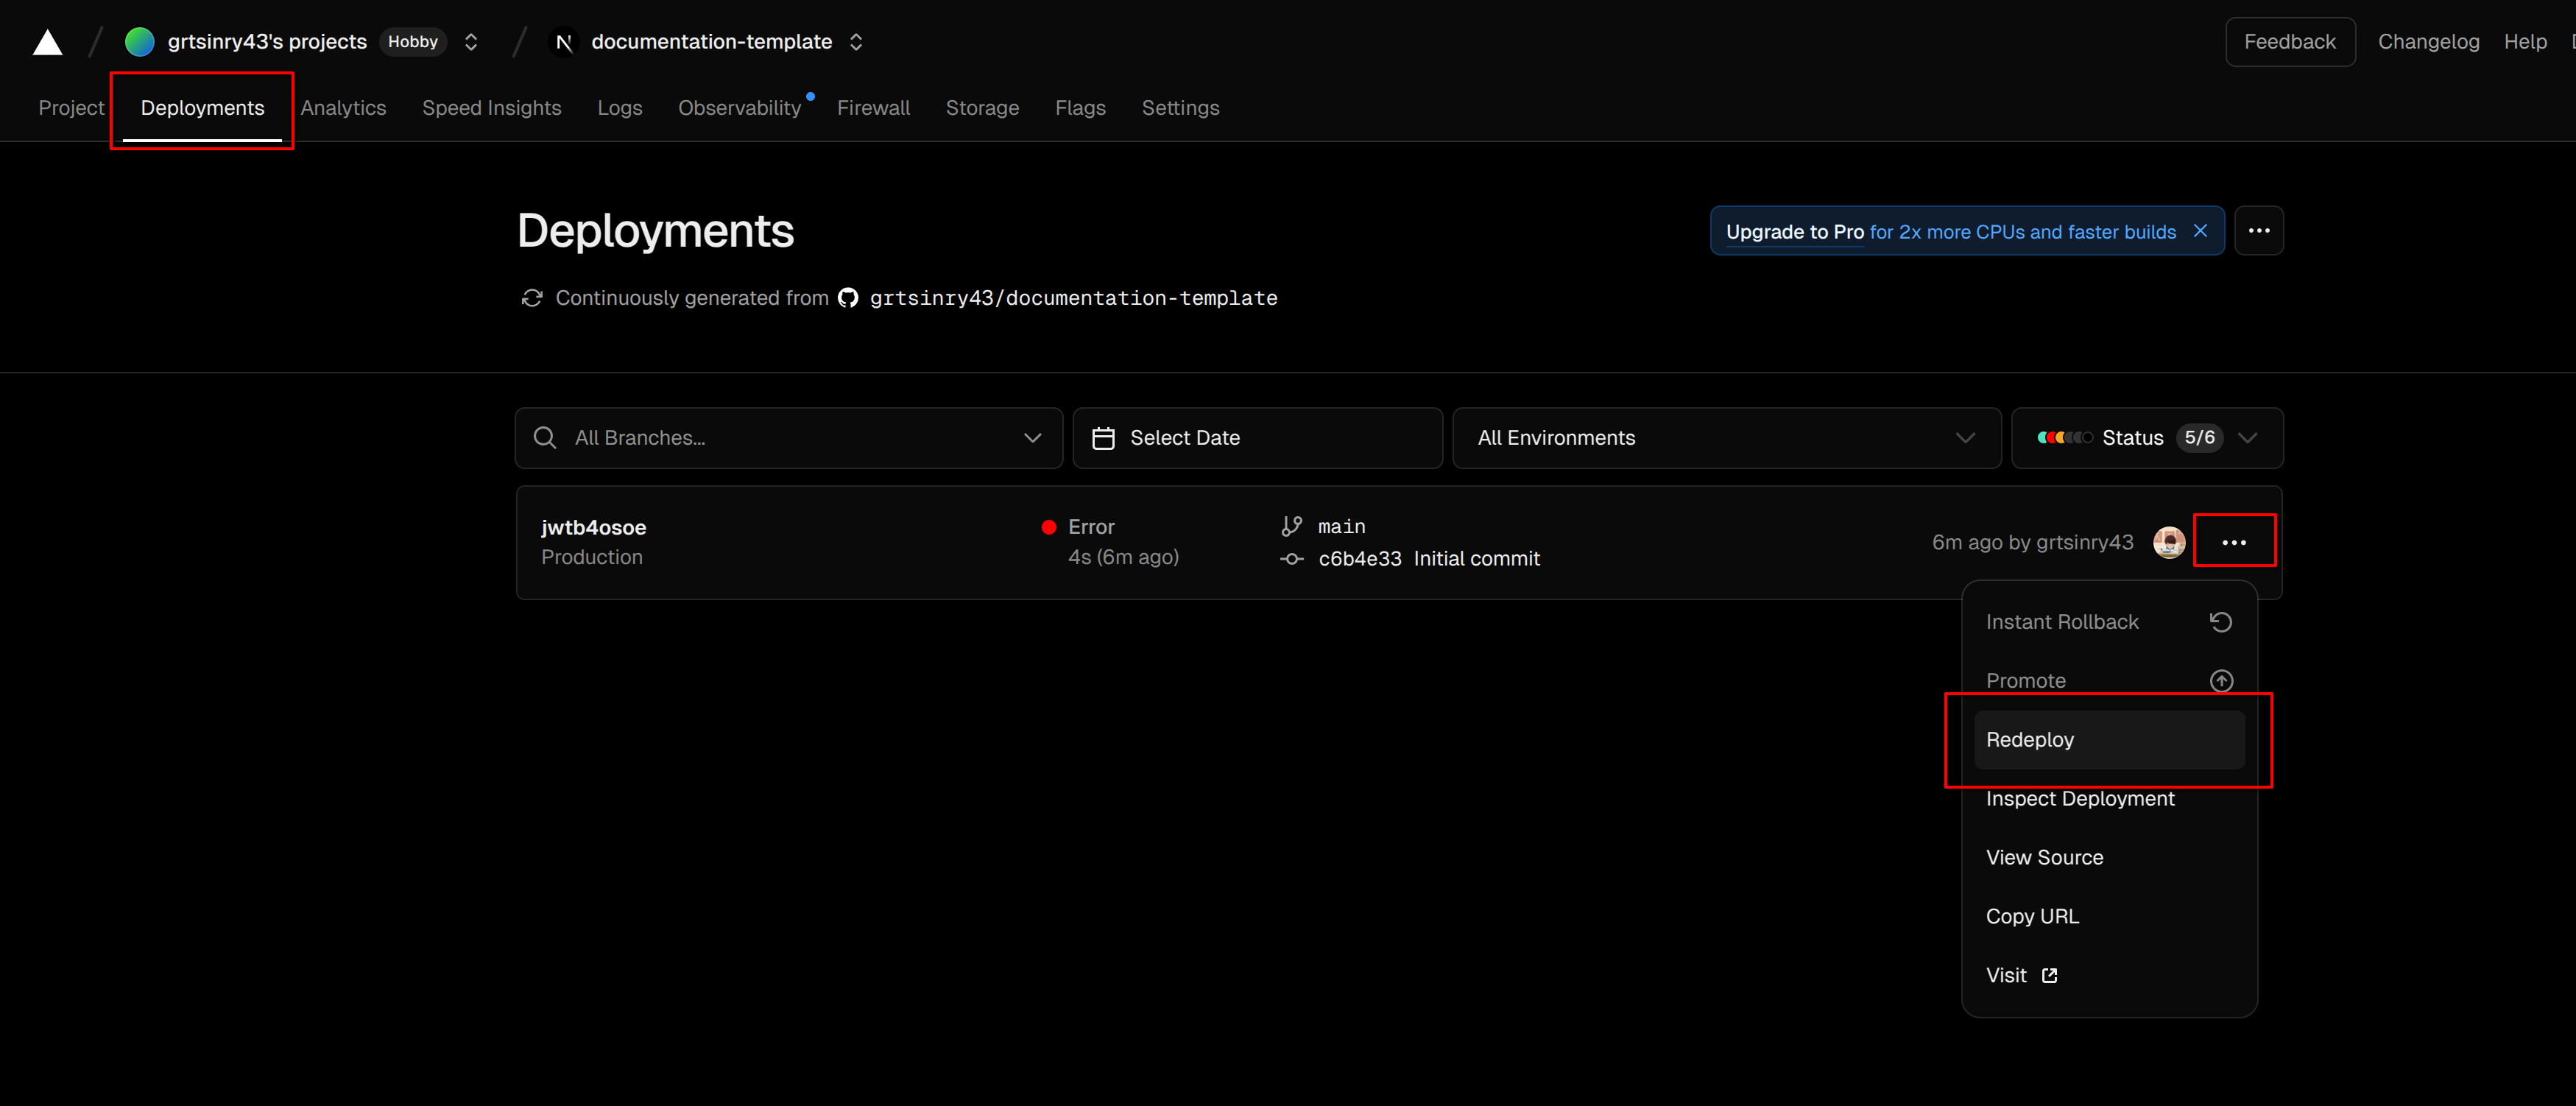The image size is (2576, 1106).
Task: Open the Changelog link
Action: (2428, 42)
